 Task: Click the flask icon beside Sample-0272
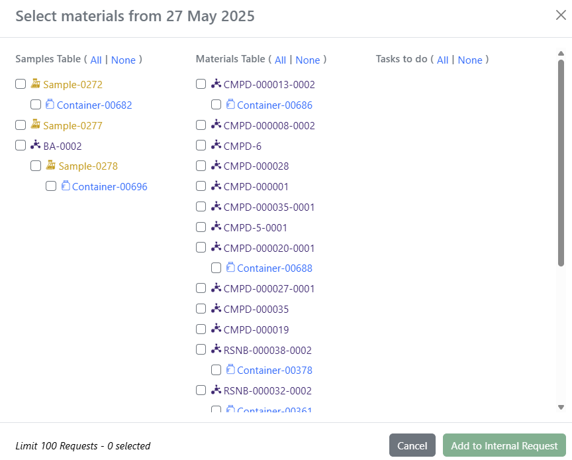point(35,84)
